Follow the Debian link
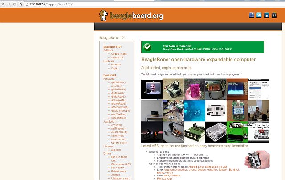The image size is (285, 180). point(201,170)
